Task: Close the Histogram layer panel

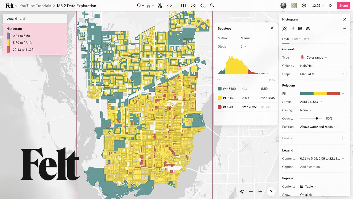Action: (x=344, y=19)
